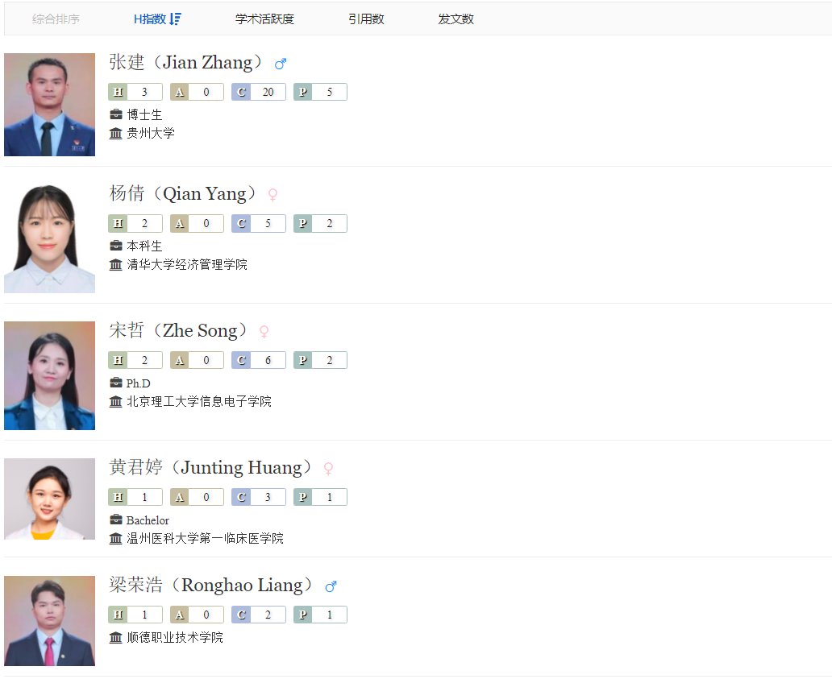Sort by 学术活跃度 tab
This screenshot has height=679, width=832.
(x=264, y=19)
